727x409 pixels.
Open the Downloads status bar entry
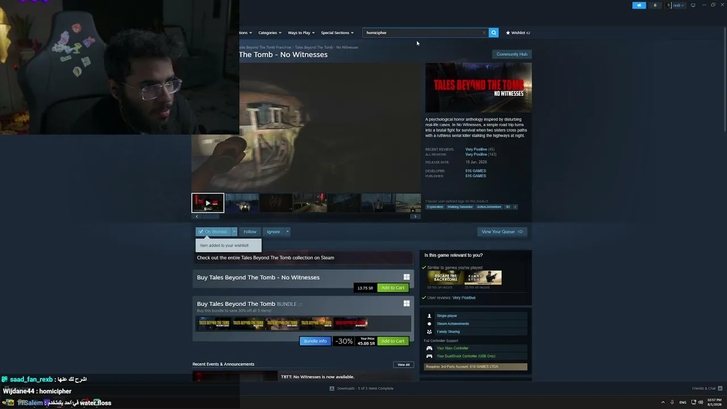click(362, 389)
